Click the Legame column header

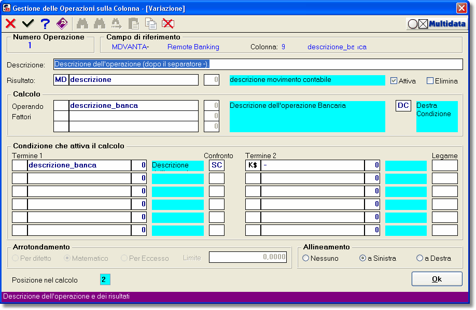pyautogui.click(x=444, y=156)
